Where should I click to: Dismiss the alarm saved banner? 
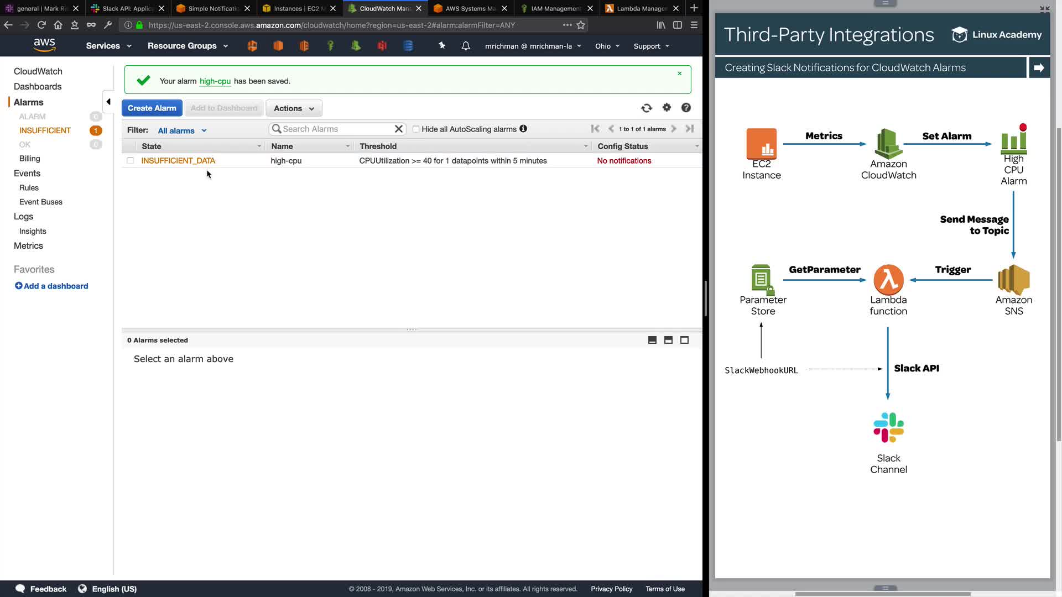680,74
